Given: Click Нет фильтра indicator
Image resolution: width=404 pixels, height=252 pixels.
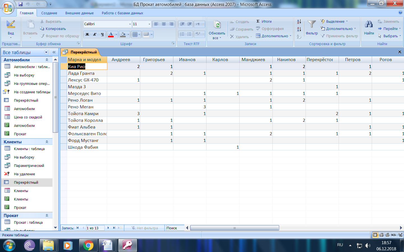Looking at the screenshot, I should 145,228.
